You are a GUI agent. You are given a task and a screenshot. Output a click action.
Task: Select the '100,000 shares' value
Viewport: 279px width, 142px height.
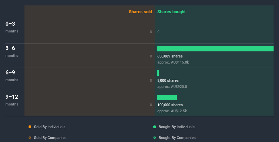tap(170, 105)
